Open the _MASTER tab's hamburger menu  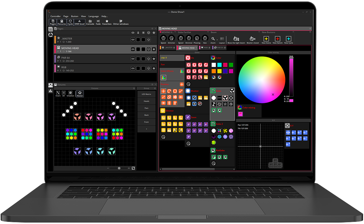174,47
